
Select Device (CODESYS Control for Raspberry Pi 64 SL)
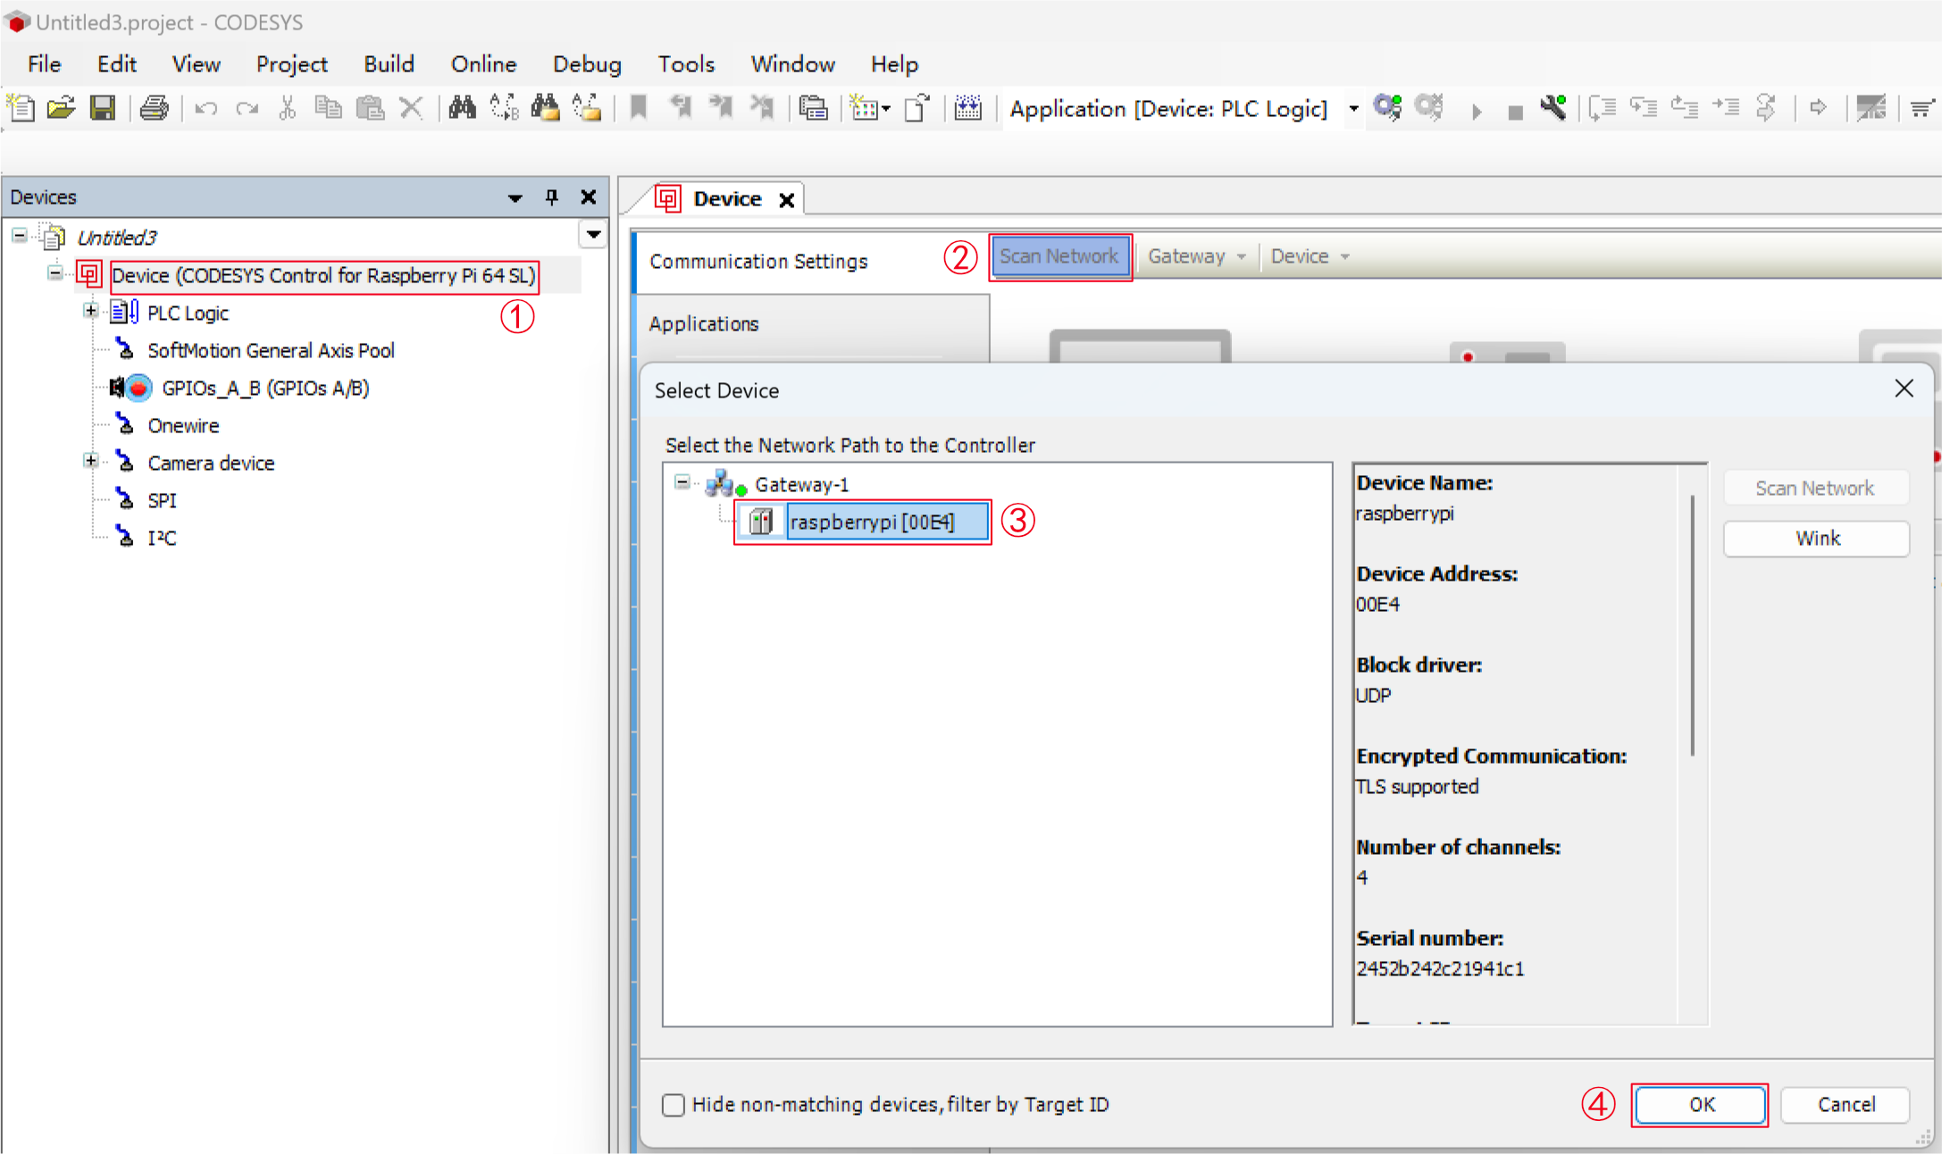click(x=323, y=275)
